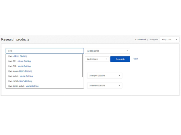The image size is (181, 135).
Task: Open the All categories dropdown
Action: pyautogui.click(x=107, y=51)
